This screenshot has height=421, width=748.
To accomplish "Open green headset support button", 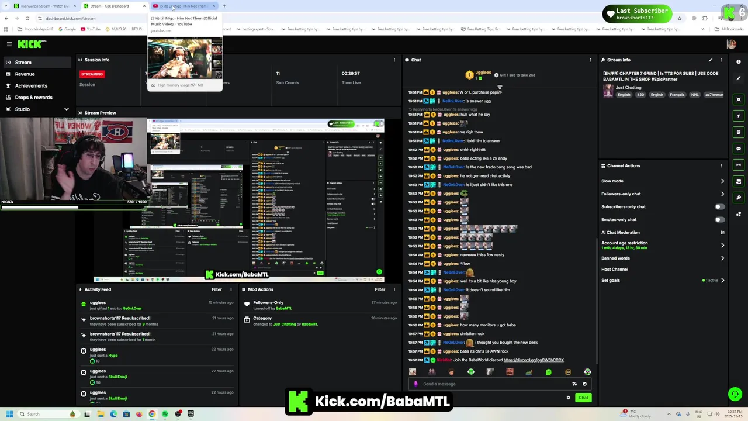I will coord(735,394).
